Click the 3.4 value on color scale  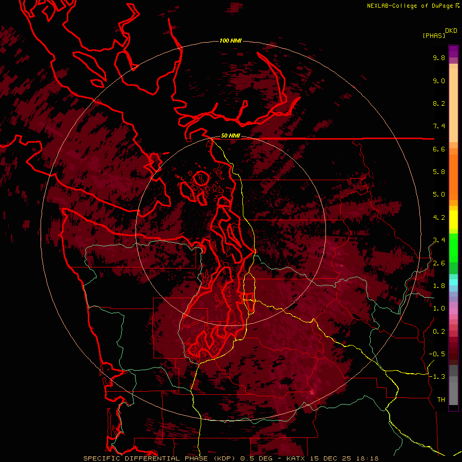tap(439, 240)
